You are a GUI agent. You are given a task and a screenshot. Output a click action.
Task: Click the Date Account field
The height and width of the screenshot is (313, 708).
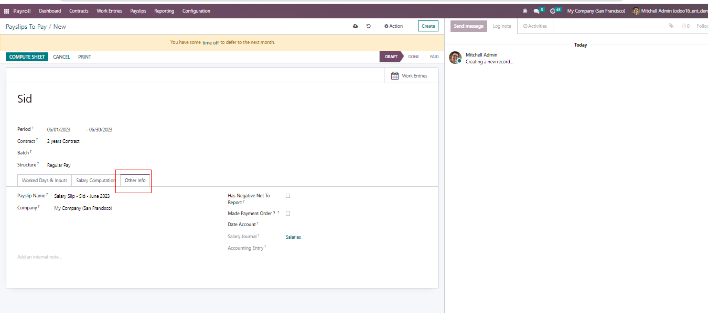click(x=357, y=225)
